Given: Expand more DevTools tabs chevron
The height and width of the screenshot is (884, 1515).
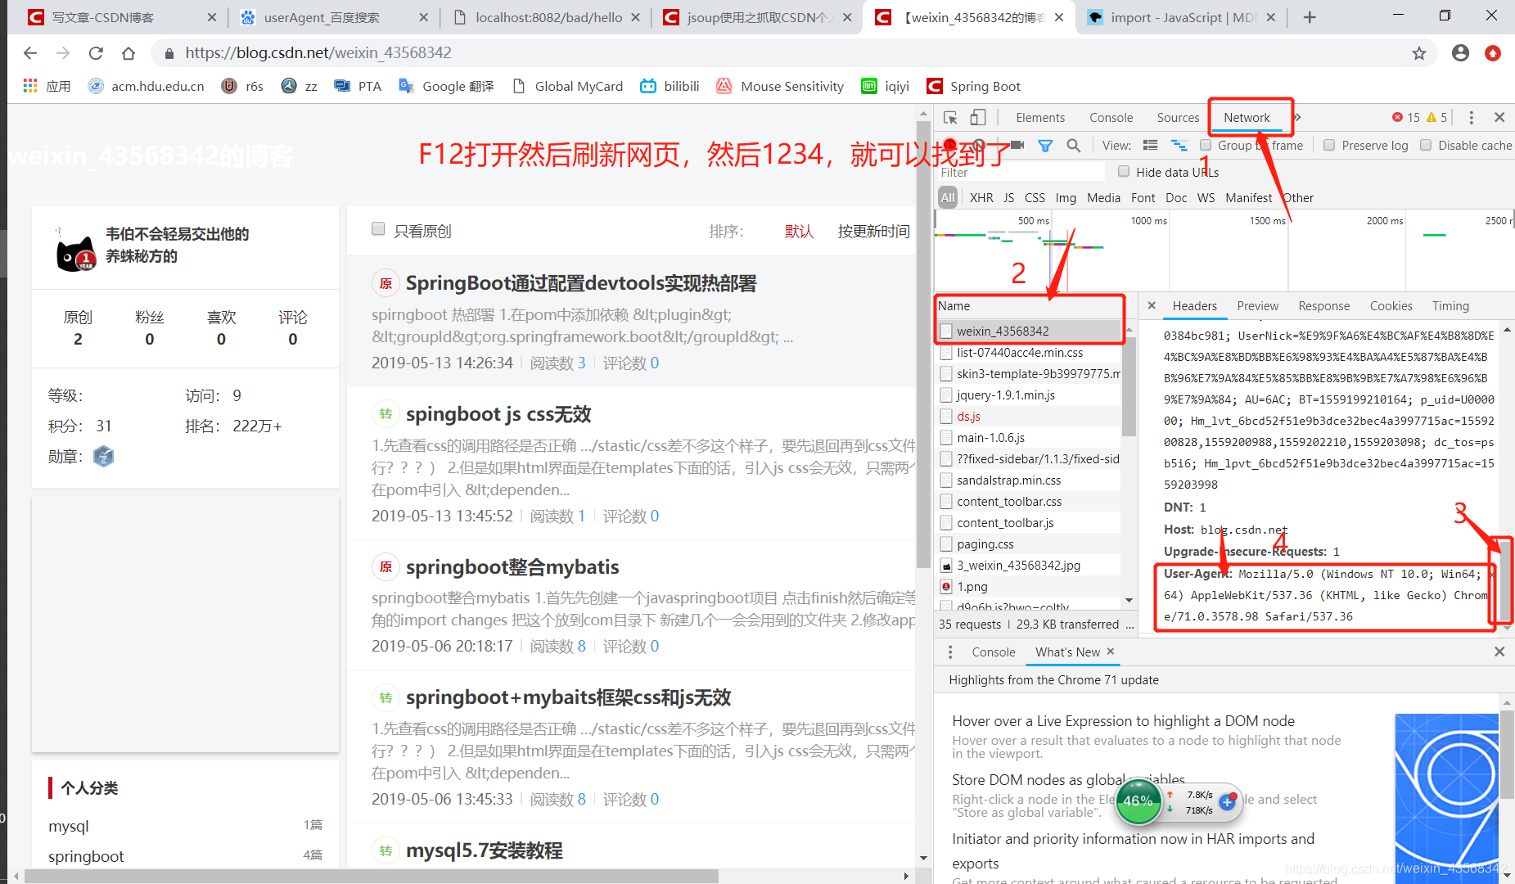Looking at the screenshot, I should (1298, 118).
